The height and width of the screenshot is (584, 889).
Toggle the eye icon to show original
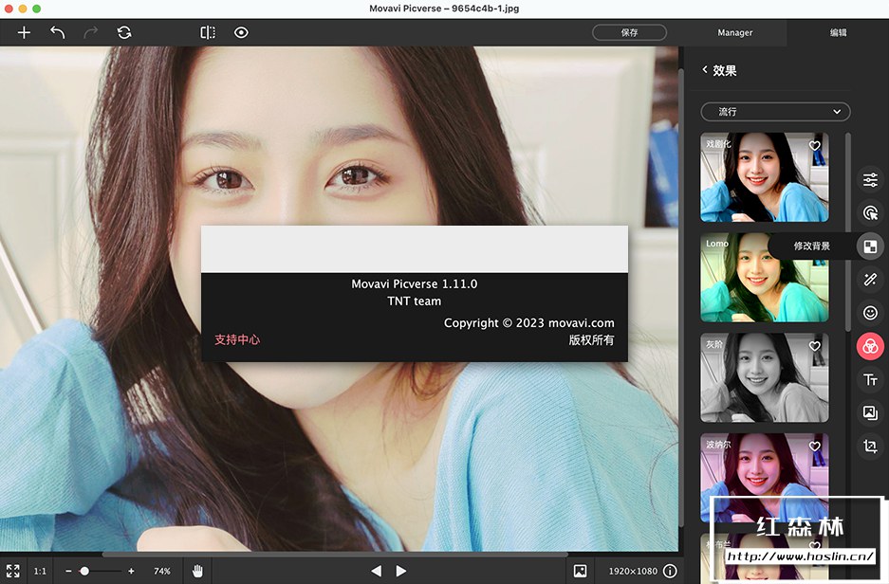coord(241,32)
